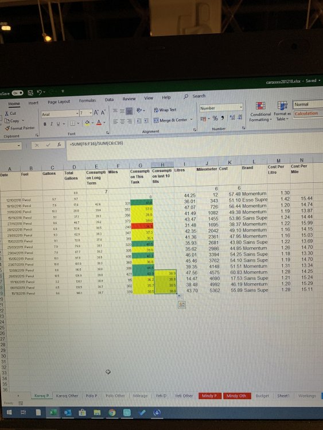323x430 pixels.
Task: Decrease font size with smaller A
Action: pyautogui.click(x=103, y=112)
